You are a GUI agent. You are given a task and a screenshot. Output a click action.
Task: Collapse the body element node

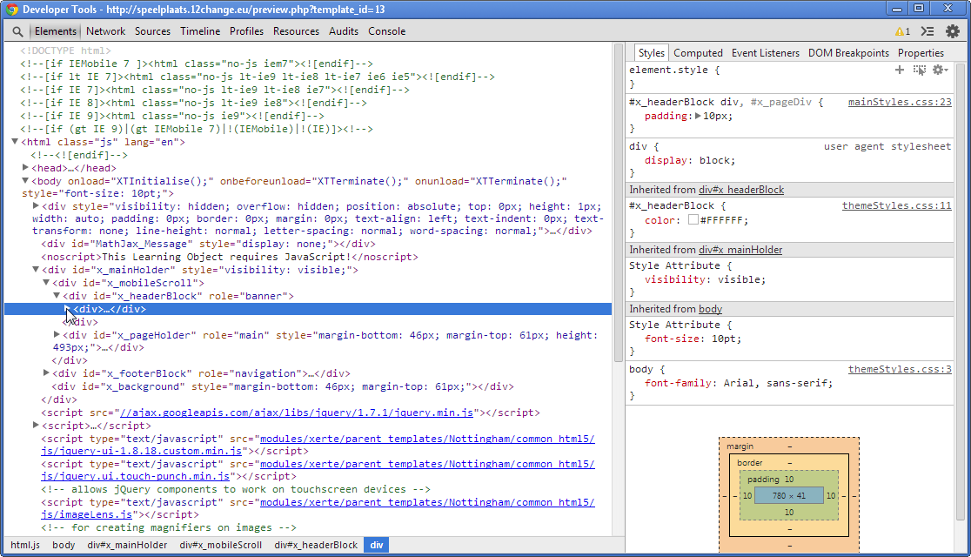25,181
